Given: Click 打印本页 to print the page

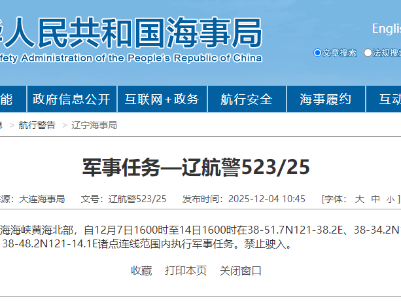Looking at the screenshot, I should 186,270.
